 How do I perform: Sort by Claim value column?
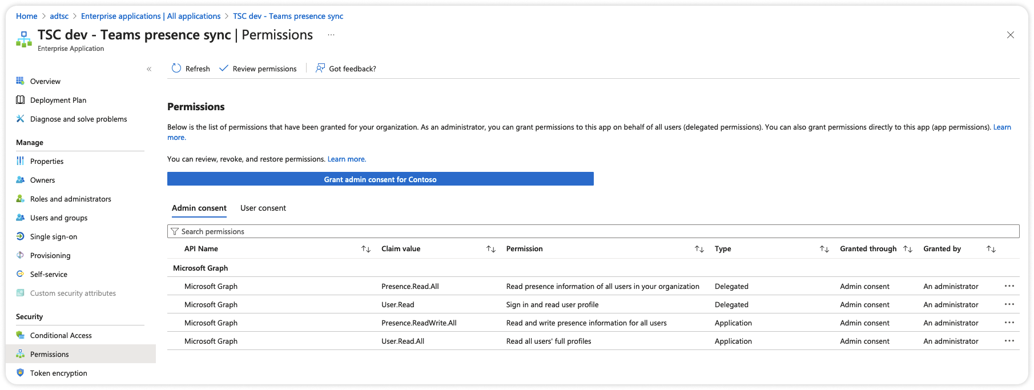tap(491, 249)
